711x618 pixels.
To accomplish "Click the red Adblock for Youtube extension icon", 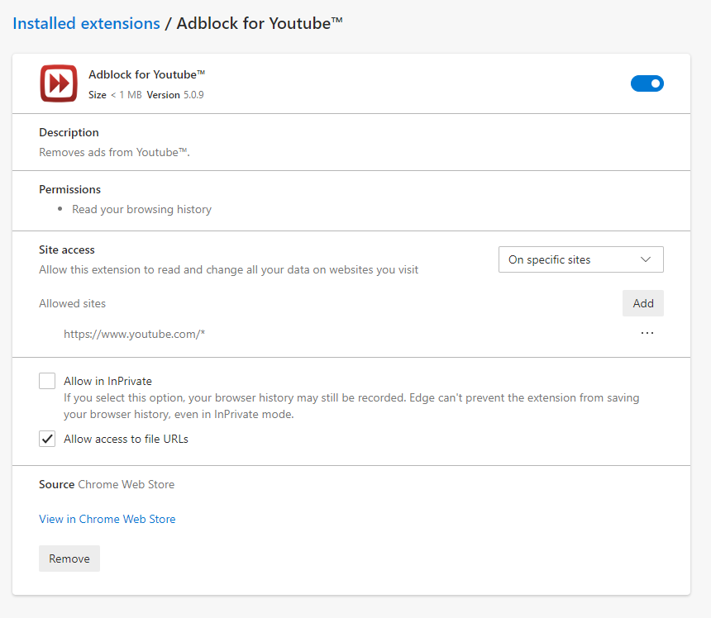I will [59, 83].
